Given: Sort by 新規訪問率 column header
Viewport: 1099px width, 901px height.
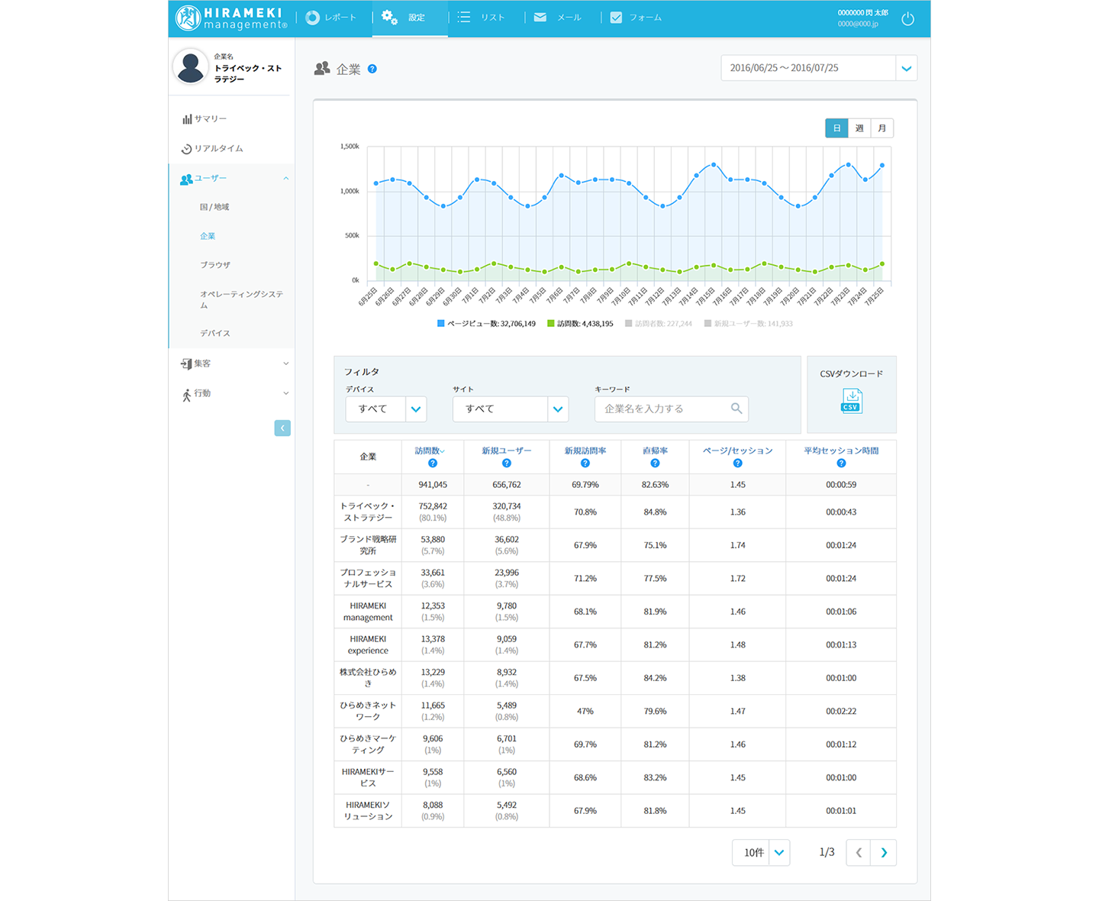Looking at the screenshot, I should [585, 450].
